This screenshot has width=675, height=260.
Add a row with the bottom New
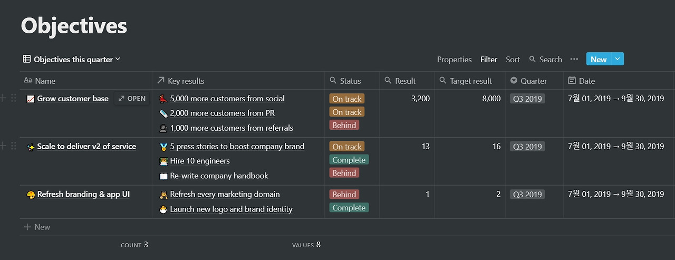pyautogui.click(x=37, y=227)
